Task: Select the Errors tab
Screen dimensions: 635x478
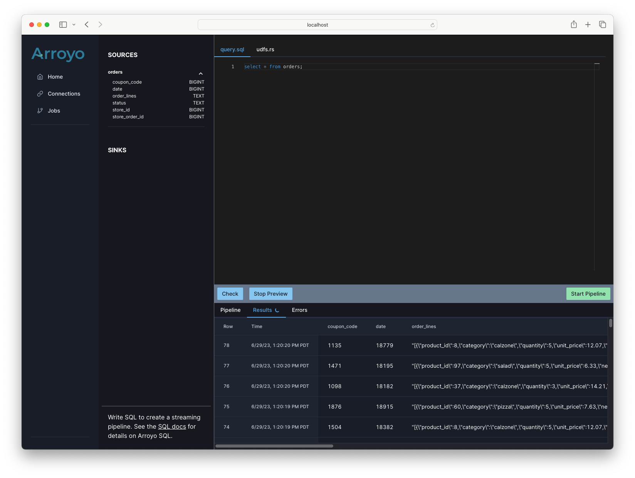Action: coord(299,310)
